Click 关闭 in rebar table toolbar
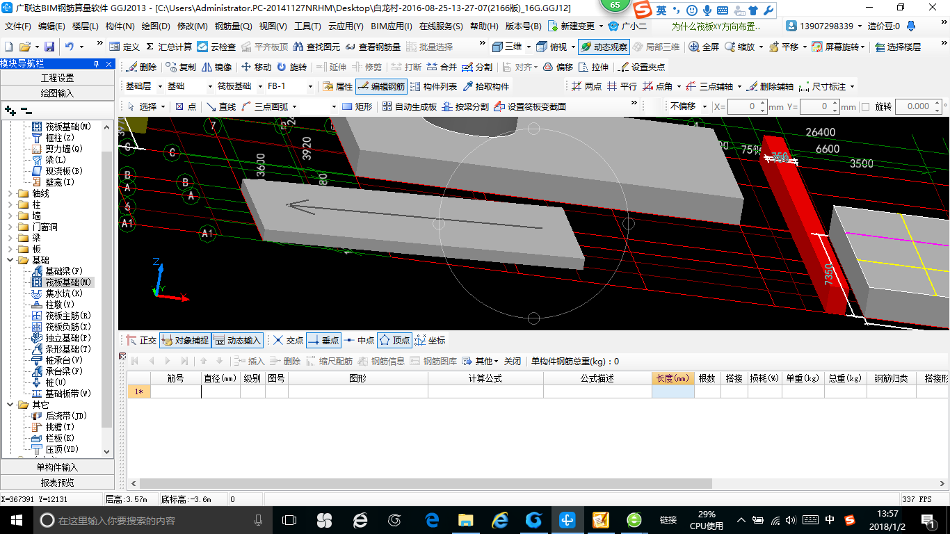950x534 pixels. tap(513, 361)
